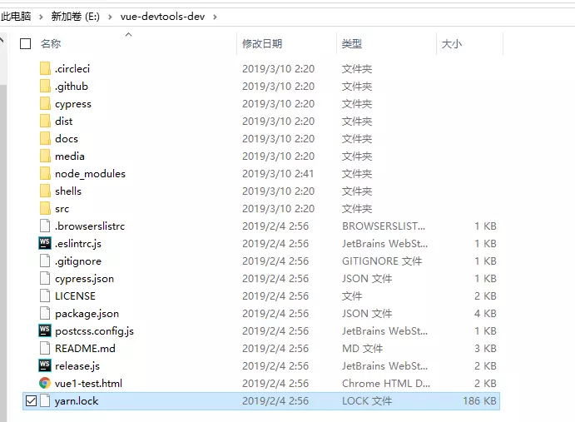
Task: Select the cypress.json file name
Action: click(x=84, y=279)
